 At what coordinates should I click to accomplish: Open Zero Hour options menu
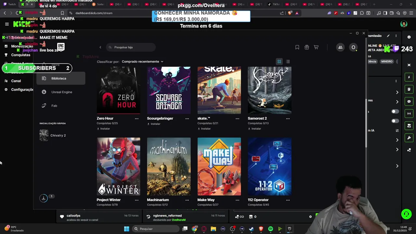[136, 119]
